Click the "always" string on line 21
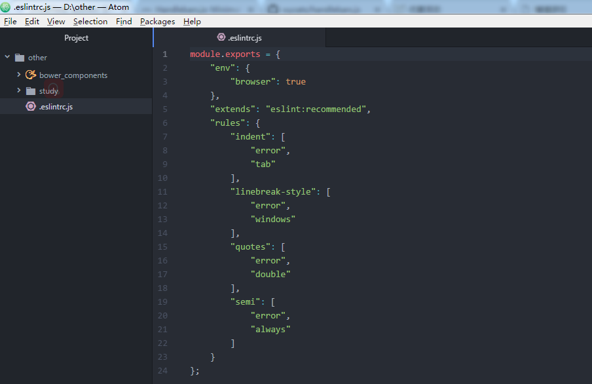The image size is (592, 384). [x=270, y=330]
